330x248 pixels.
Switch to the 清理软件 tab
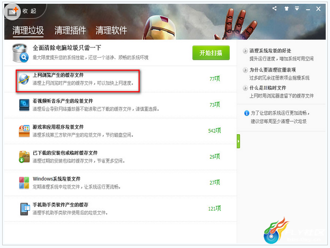[111, 30]
